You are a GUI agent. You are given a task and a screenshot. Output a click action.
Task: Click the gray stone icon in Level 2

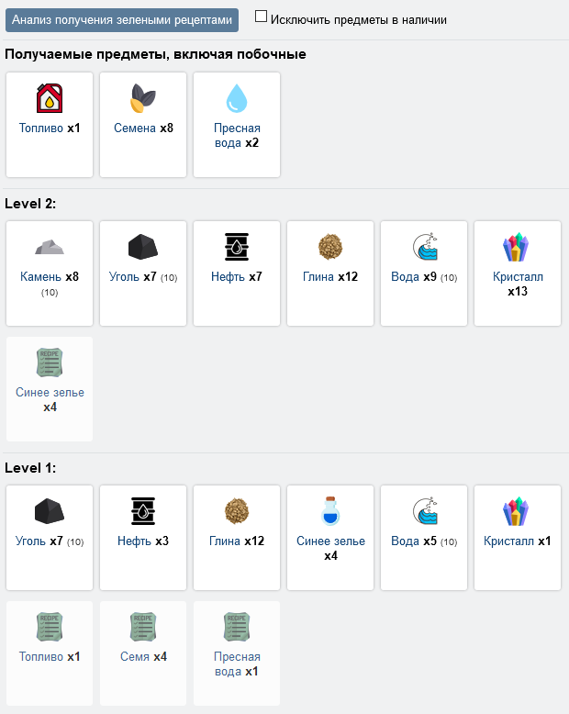click(50, 247)
